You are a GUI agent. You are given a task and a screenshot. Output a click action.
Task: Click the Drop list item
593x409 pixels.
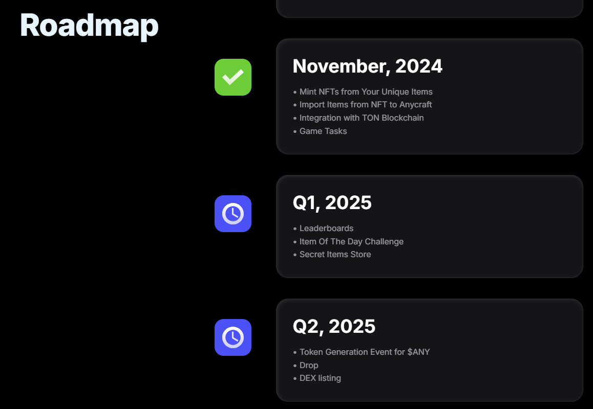tap(309, 366)
